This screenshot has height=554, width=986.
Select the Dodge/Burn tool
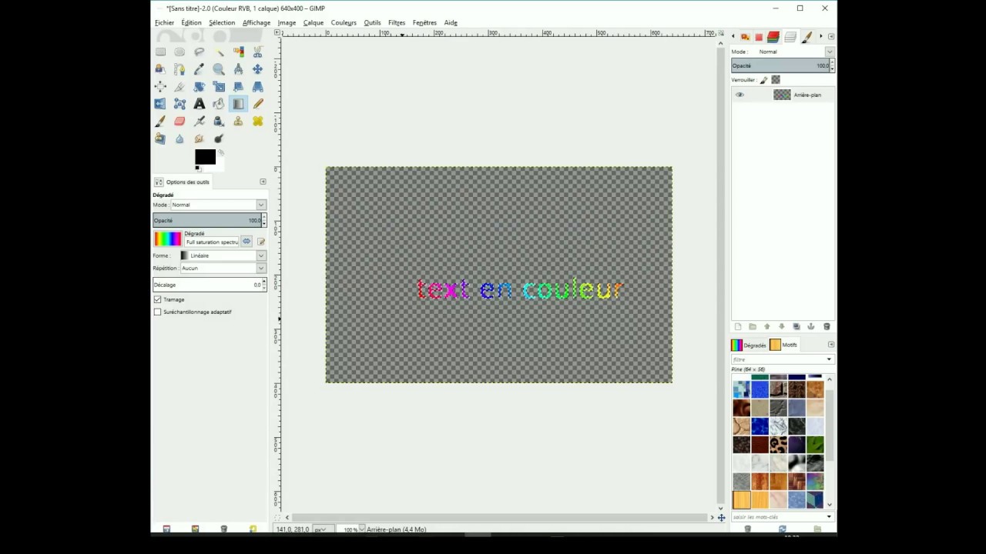[x=219, y=139]
